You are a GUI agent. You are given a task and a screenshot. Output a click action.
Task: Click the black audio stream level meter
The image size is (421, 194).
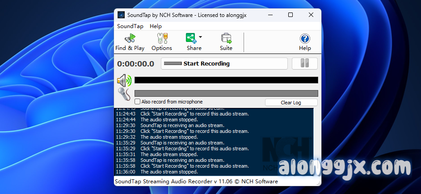(226, 80)
